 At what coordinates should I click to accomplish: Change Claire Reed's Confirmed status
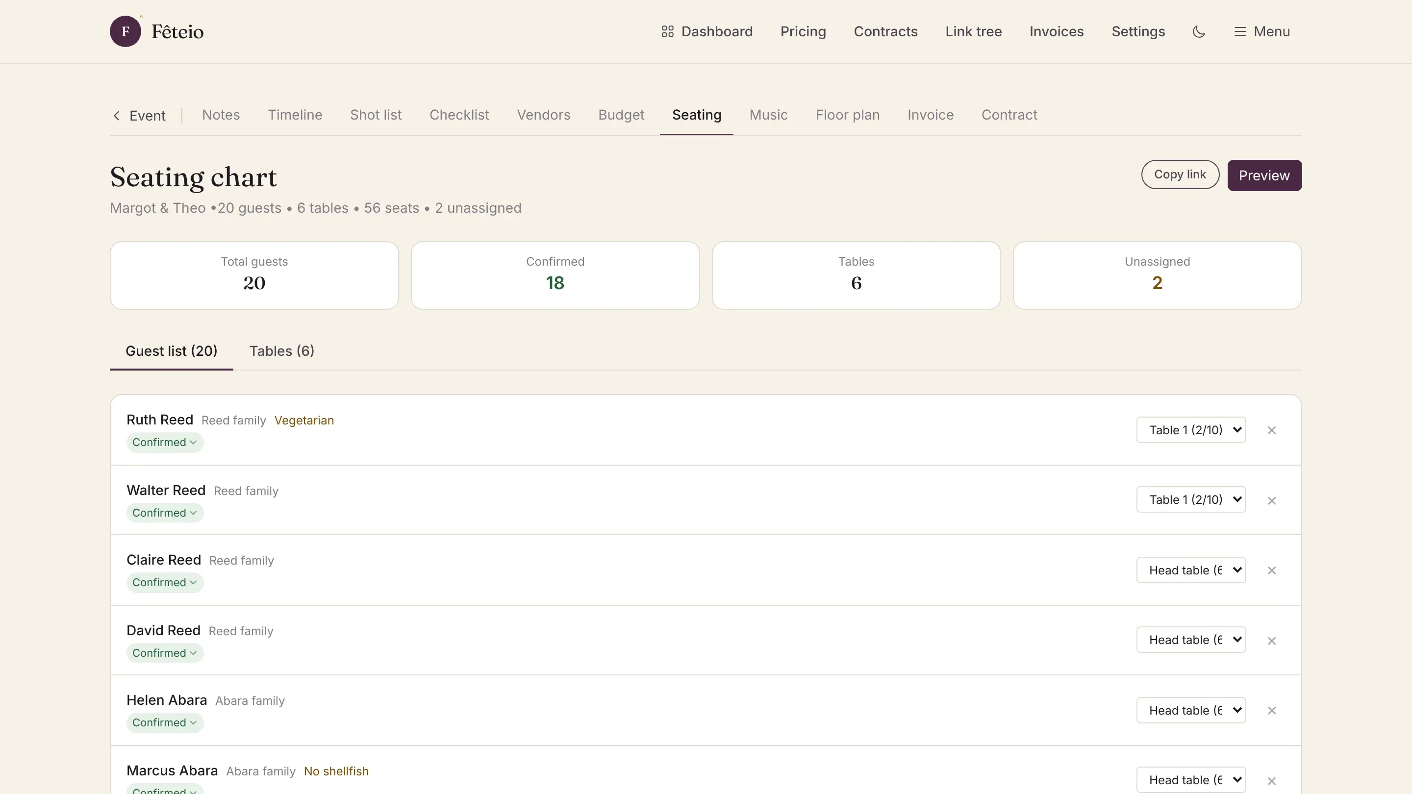(x=164, y=582)
